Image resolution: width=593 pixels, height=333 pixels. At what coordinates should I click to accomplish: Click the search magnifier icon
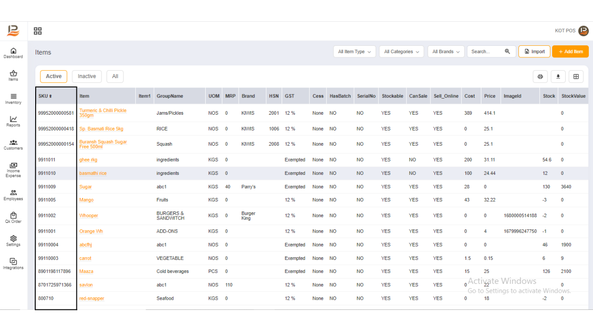[x=507, y=51]
